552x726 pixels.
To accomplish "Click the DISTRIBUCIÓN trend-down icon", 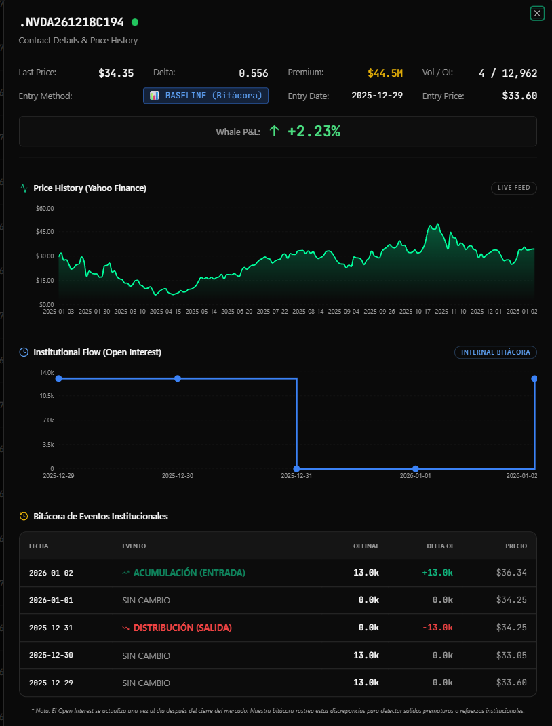I will (x=125, y=628).
